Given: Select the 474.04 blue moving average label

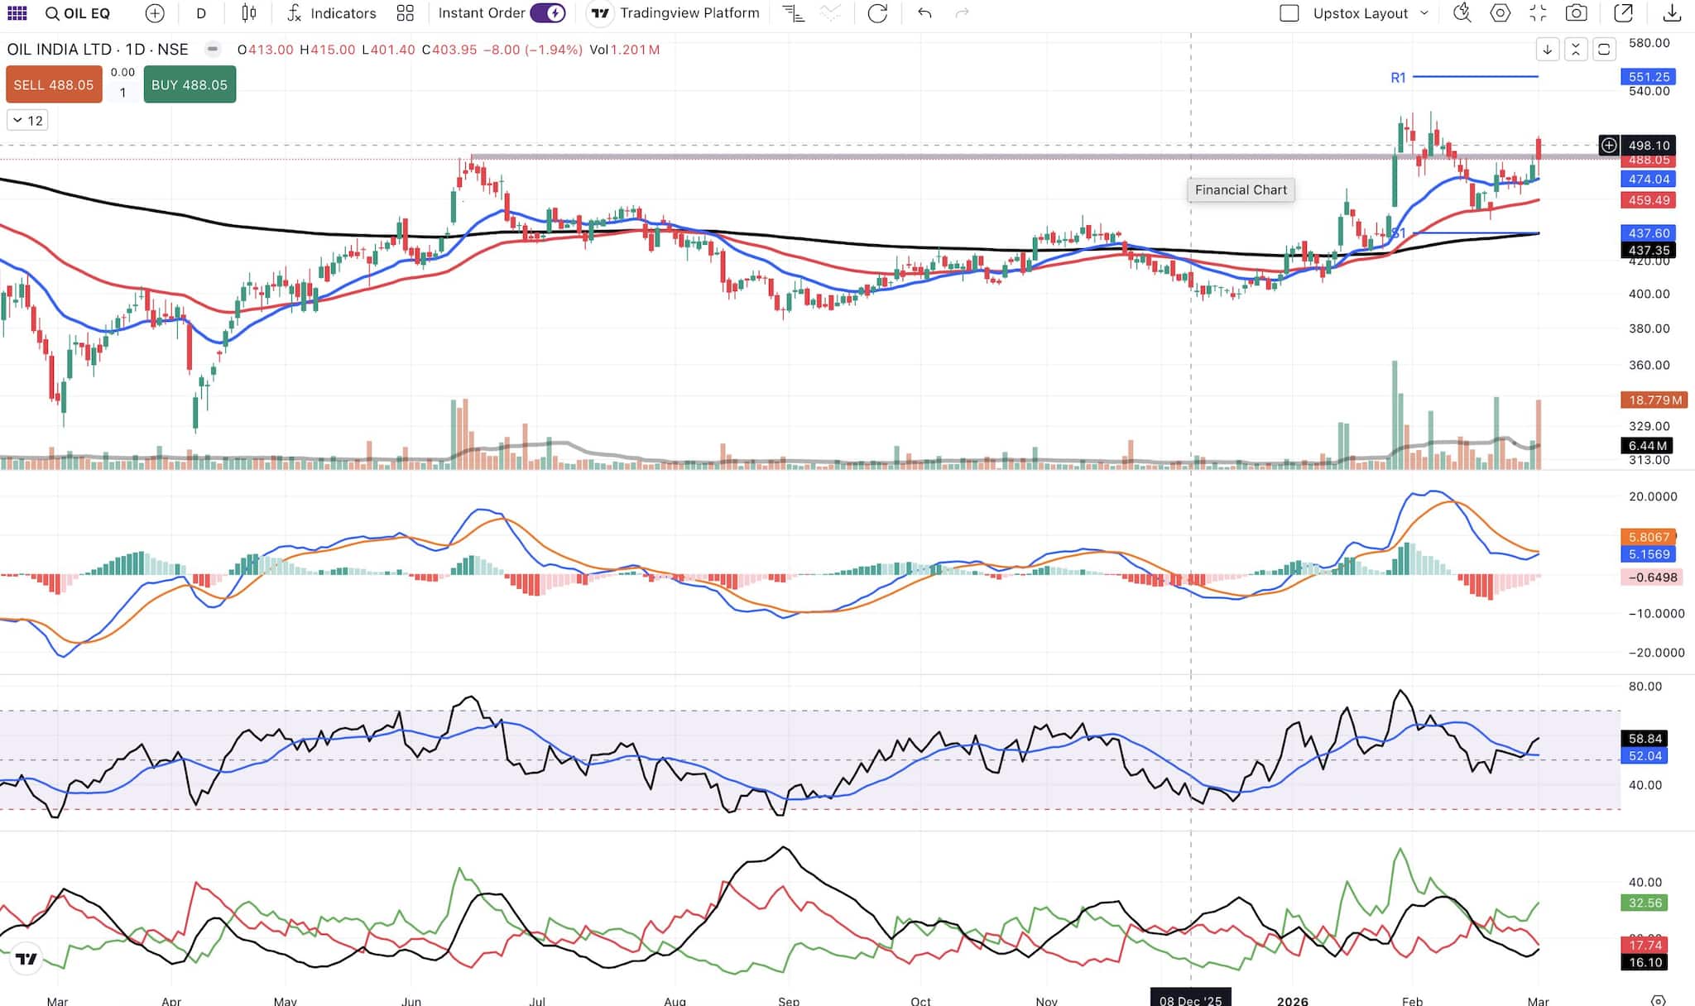Looking at the screenshot, I should coord(1649,180).
